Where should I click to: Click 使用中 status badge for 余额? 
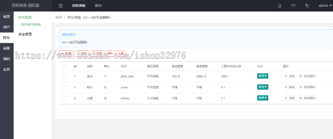point(262,98)
